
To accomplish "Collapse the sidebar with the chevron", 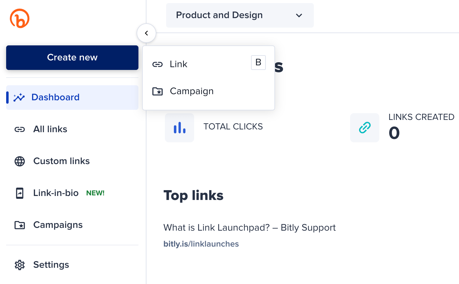I will tap(146, 33).
